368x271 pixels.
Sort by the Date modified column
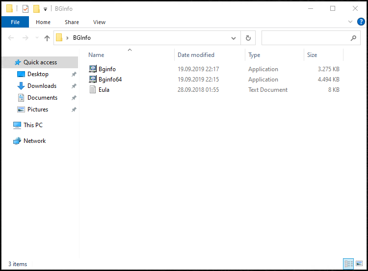tap(196, 55)
